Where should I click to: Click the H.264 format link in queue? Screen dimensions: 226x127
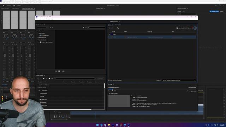115,37
